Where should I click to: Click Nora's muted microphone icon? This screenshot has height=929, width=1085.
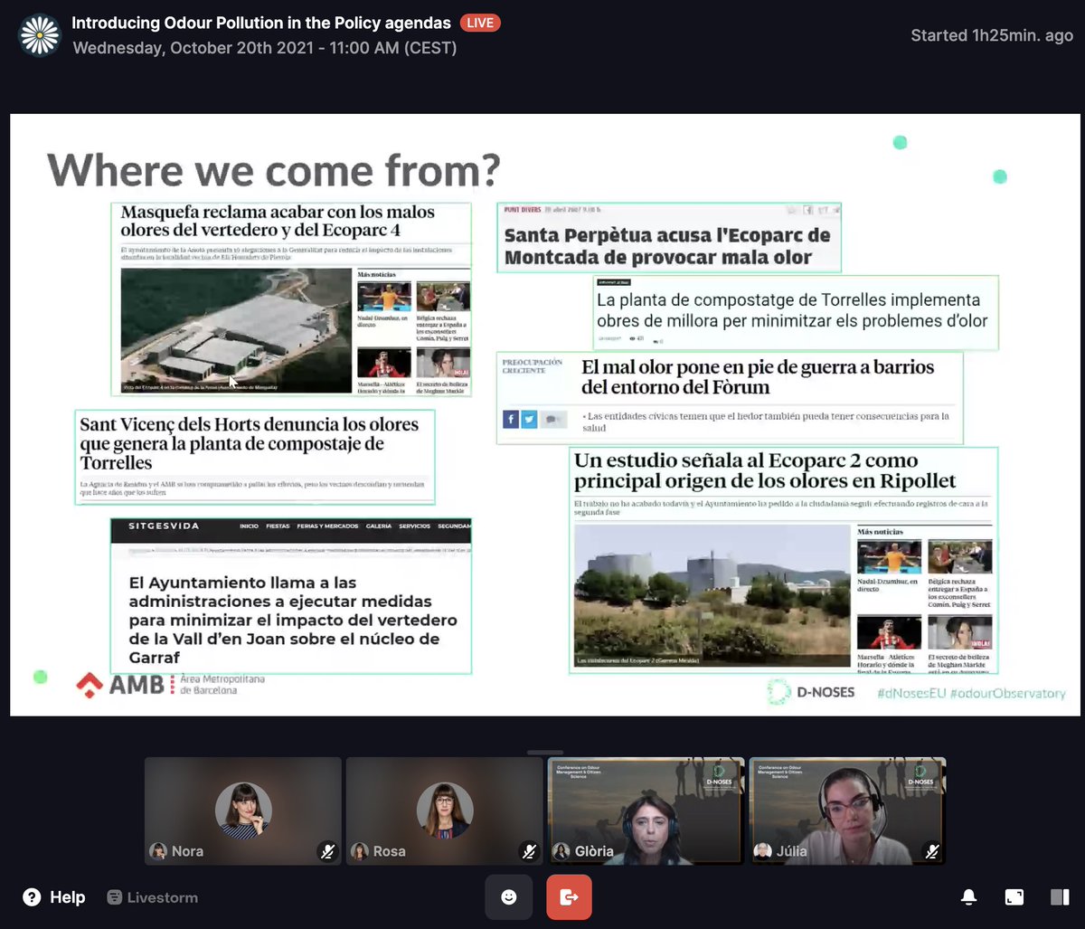pos(327,851)
